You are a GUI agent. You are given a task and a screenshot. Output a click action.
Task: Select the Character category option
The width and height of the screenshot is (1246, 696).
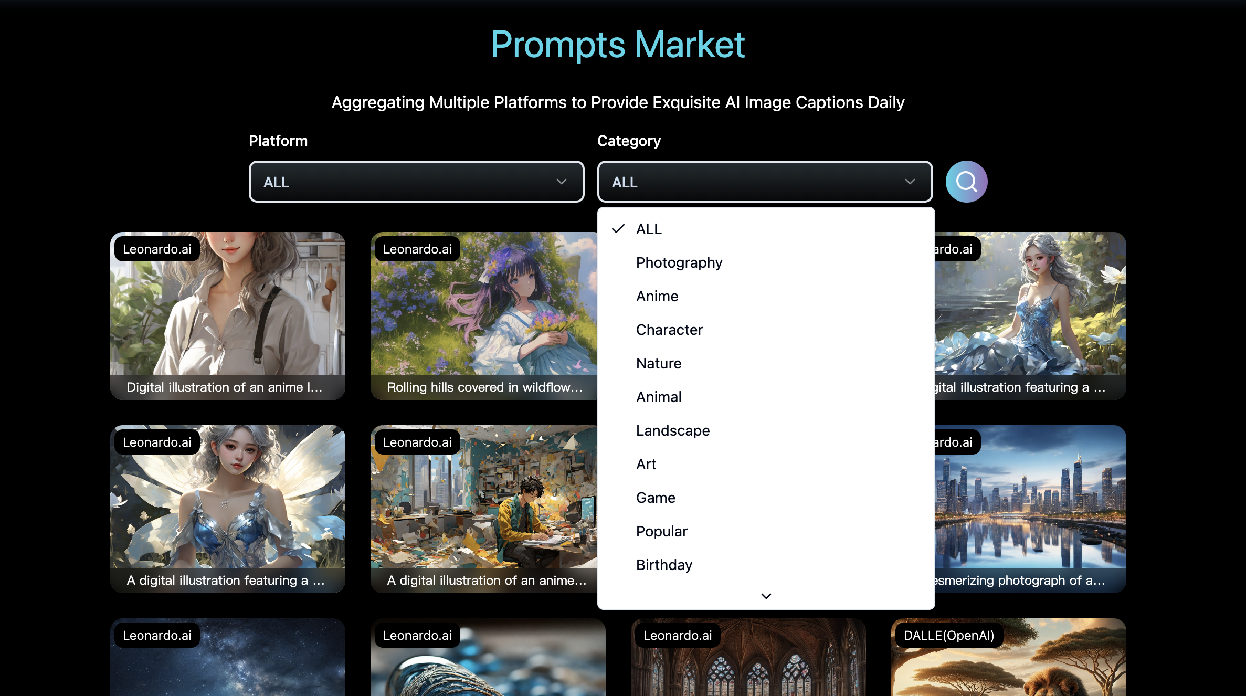[766, 330]
